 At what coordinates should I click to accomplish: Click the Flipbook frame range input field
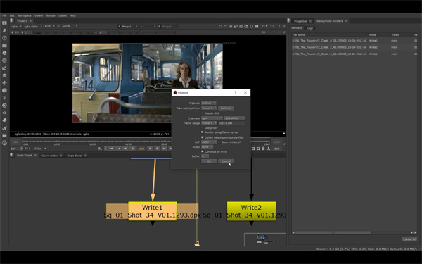(x=231, y=123)
